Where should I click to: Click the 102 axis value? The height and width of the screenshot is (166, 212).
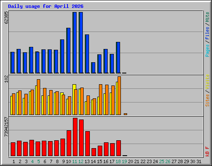[6, 79]
